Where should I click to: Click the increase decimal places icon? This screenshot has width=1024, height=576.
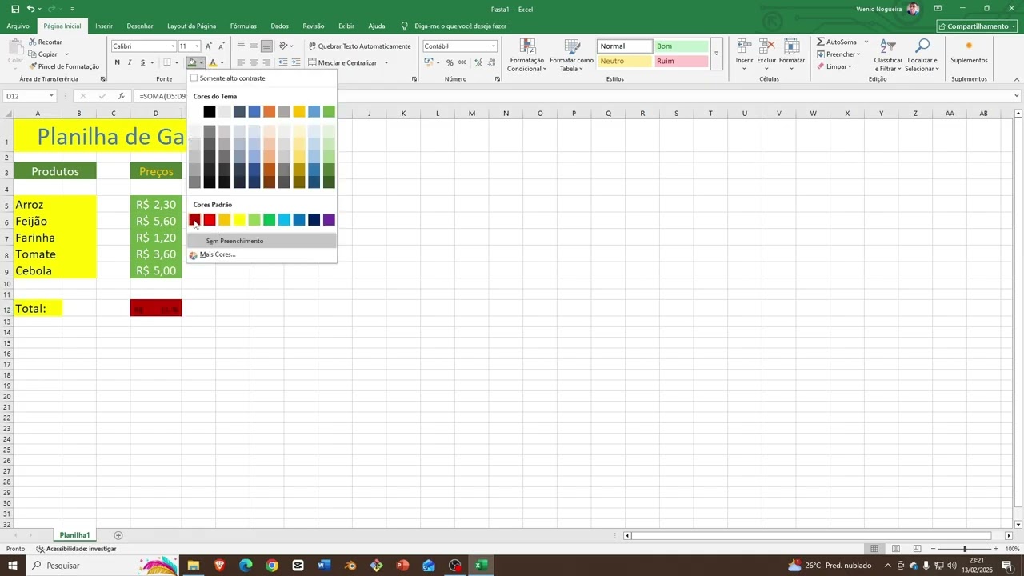tap(477, 62)
